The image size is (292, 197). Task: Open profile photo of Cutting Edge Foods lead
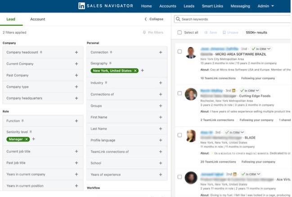coord(191,94)
